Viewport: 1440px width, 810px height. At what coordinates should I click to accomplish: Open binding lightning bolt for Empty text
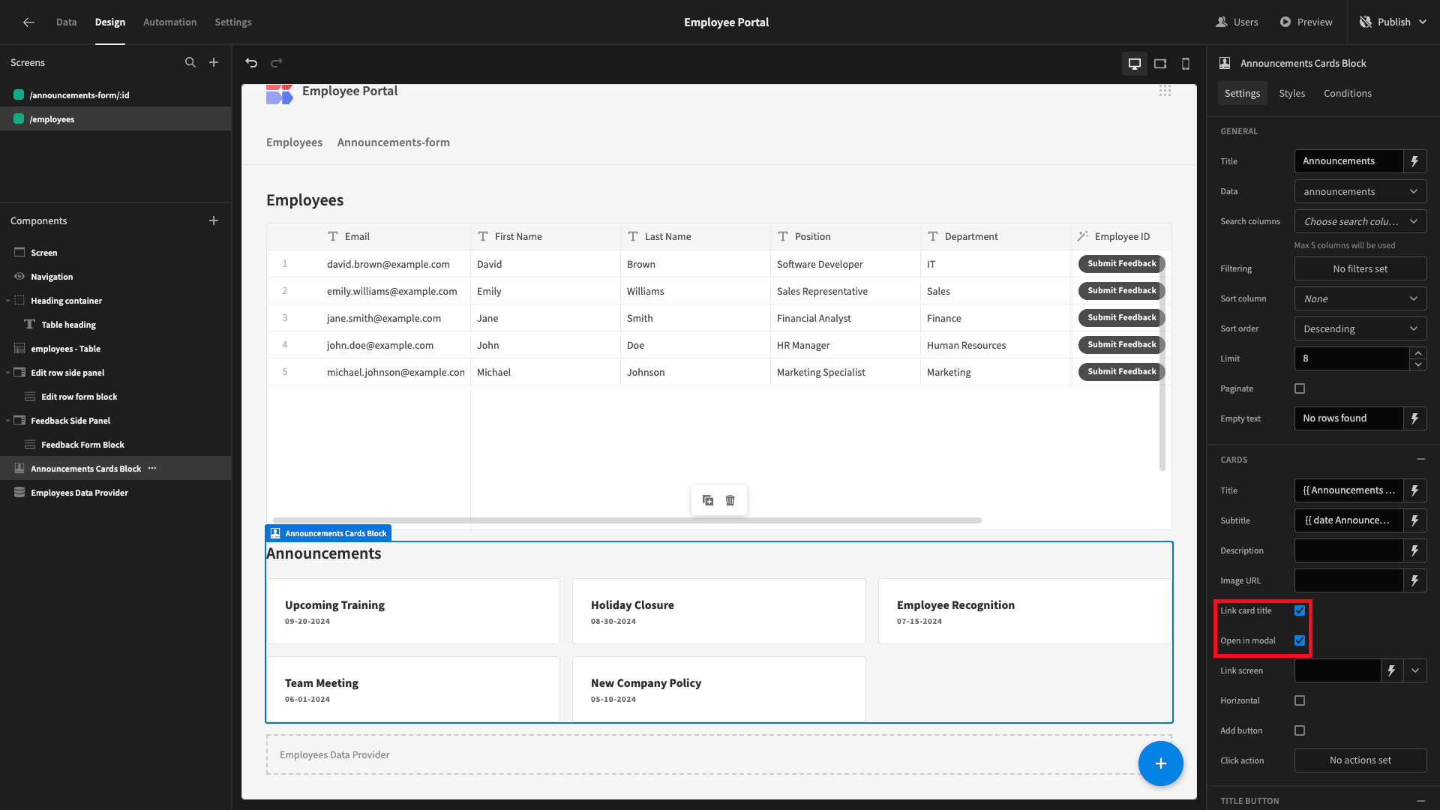[x=1414, y=418]
